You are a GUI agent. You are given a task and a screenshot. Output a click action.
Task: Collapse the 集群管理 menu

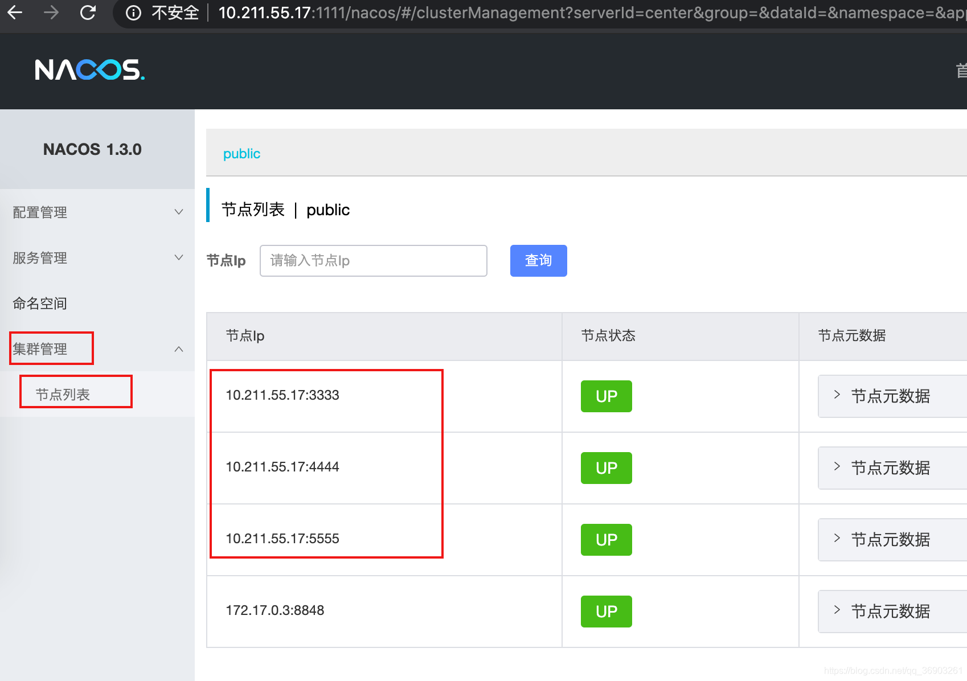point(97,348)
